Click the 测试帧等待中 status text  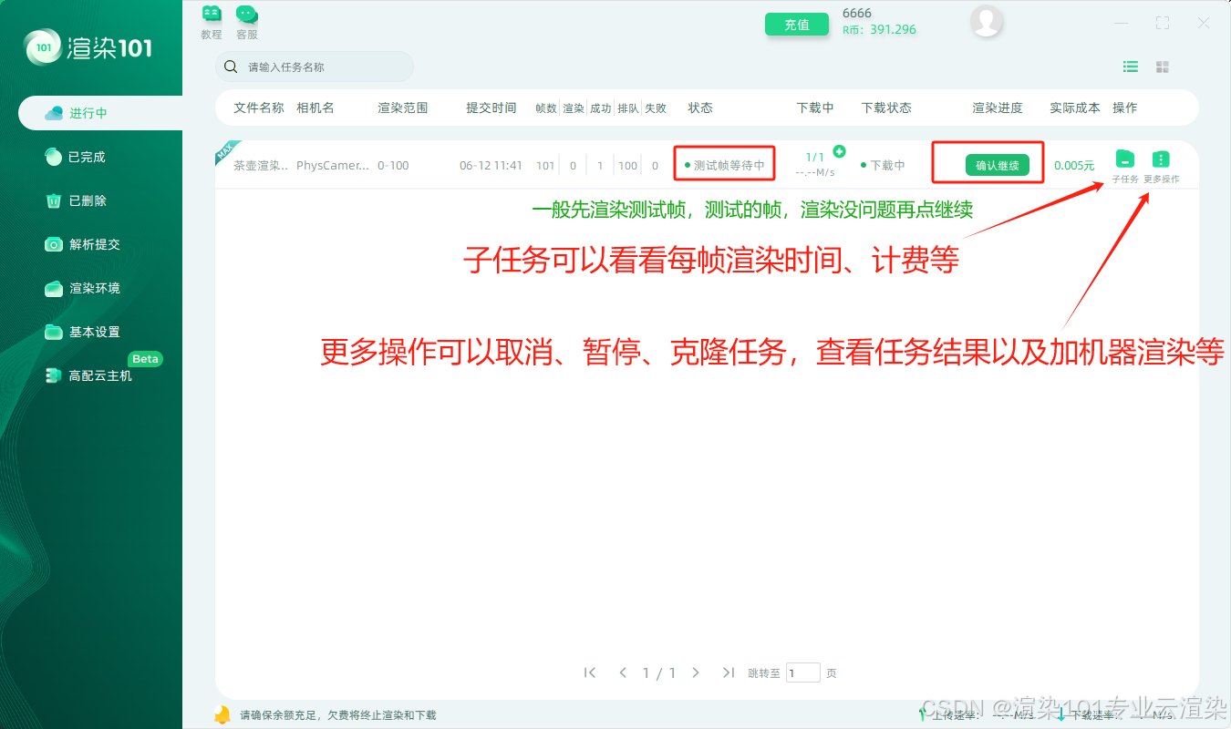tap(729, 166)
